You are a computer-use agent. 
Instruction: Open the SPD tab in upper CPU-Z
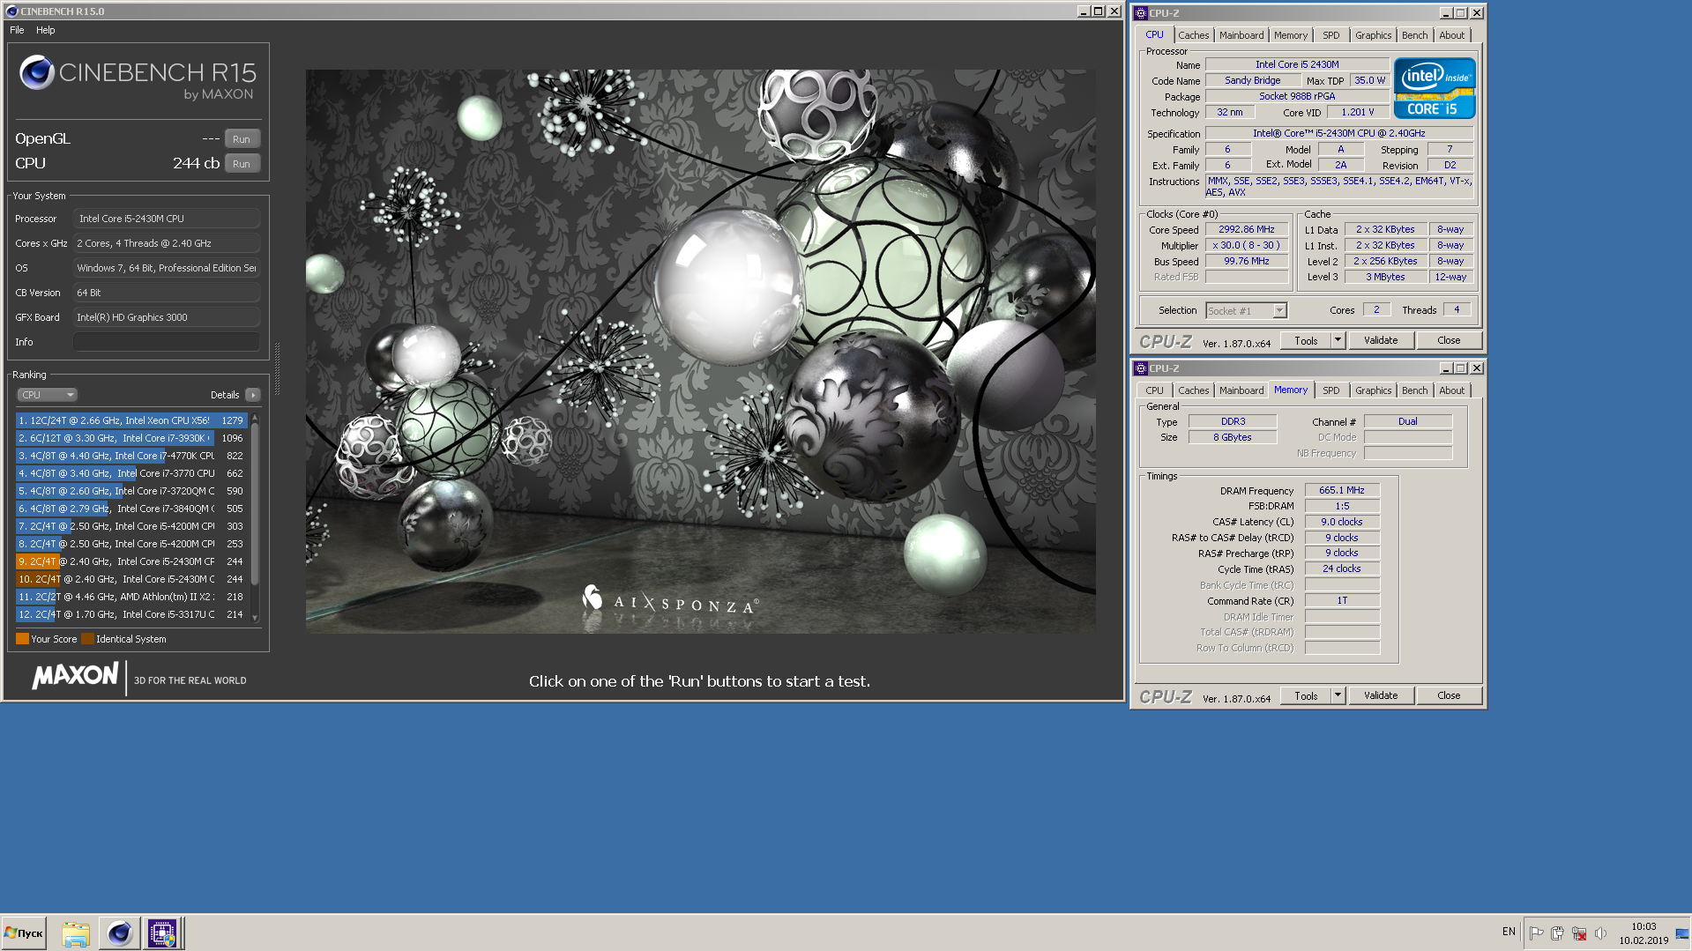click(1330, 35)
